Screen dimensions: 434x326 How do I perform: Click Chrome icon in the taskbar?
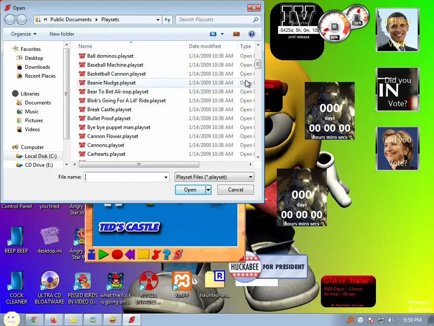[x=34, y=320]
